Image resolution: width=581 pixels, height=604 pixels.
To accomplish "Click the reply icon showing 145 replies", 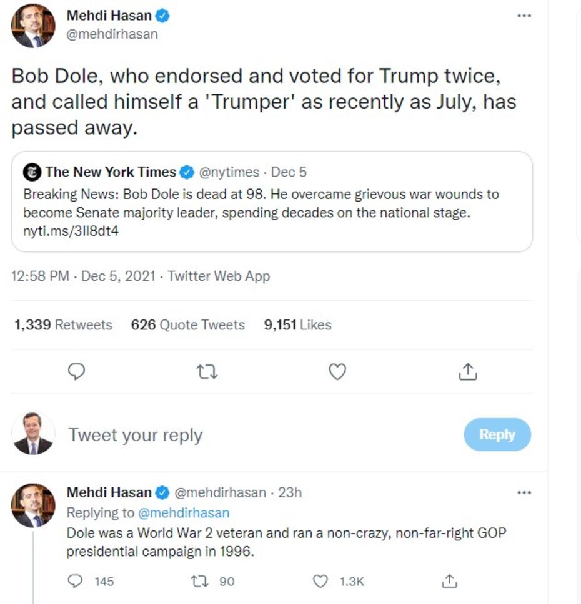I will tap(76, 581).
